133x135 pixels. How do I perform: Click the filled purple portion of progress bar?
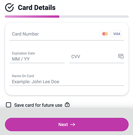pyautogui.click(x=32, y=17)
